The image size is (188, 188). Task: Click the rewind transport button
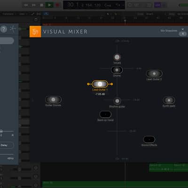pos(25,5)
